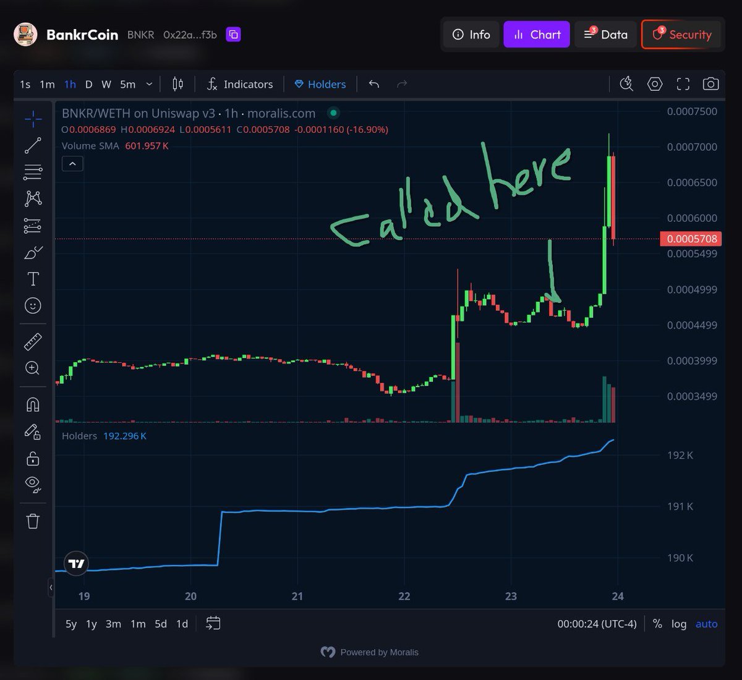
Task: Click the 0x22a...f3b contract address
Action: 190,35
